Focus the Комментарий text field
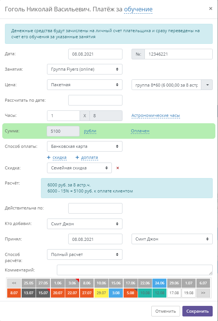 point(135,270)
